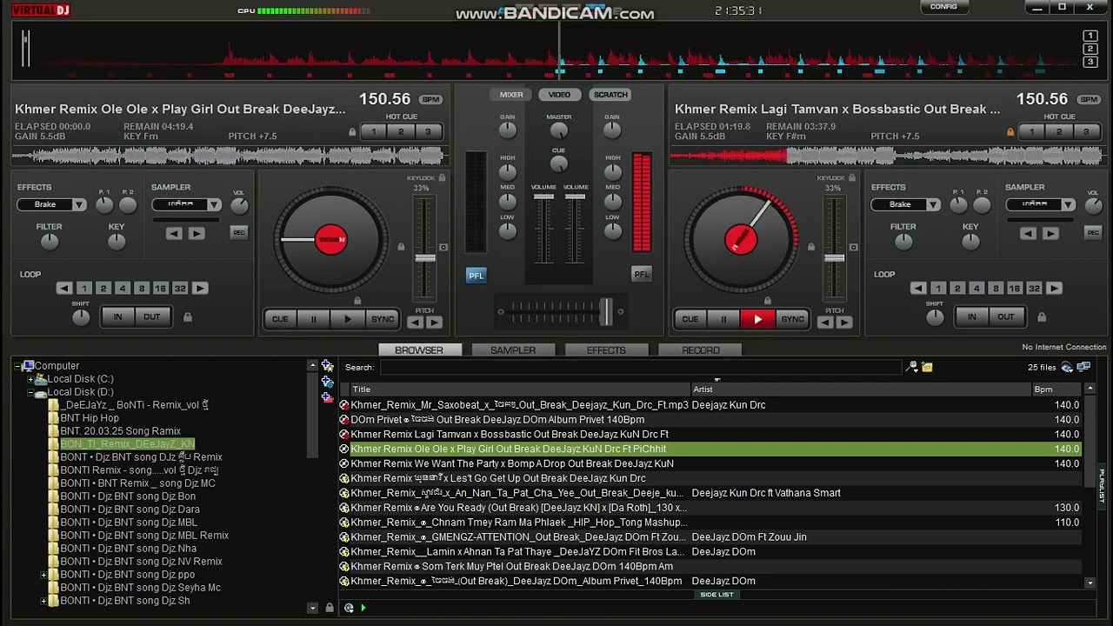Image resolution: width=1113 pixels, height=626 pixels.
Task: Click left deck hot cue 2 button
Action: tap(401, 132)
